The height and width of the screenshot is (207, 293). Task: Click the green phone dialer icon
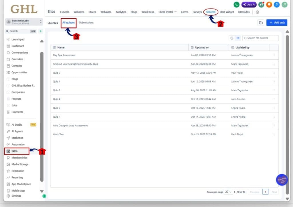click(236, 5)
